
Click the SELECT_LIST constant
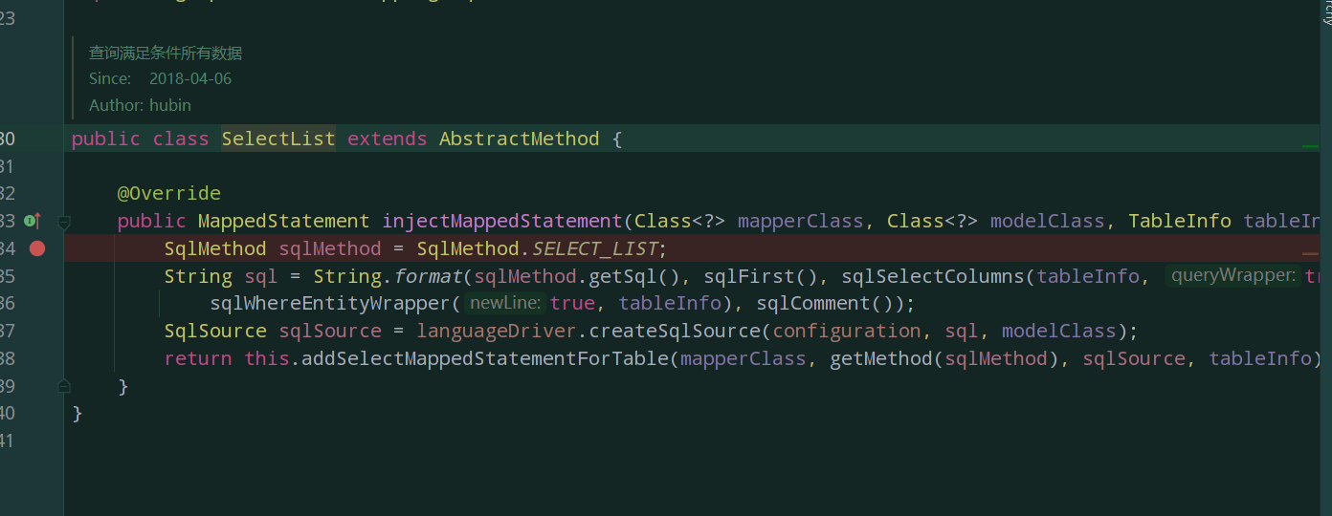click(594, 248)
